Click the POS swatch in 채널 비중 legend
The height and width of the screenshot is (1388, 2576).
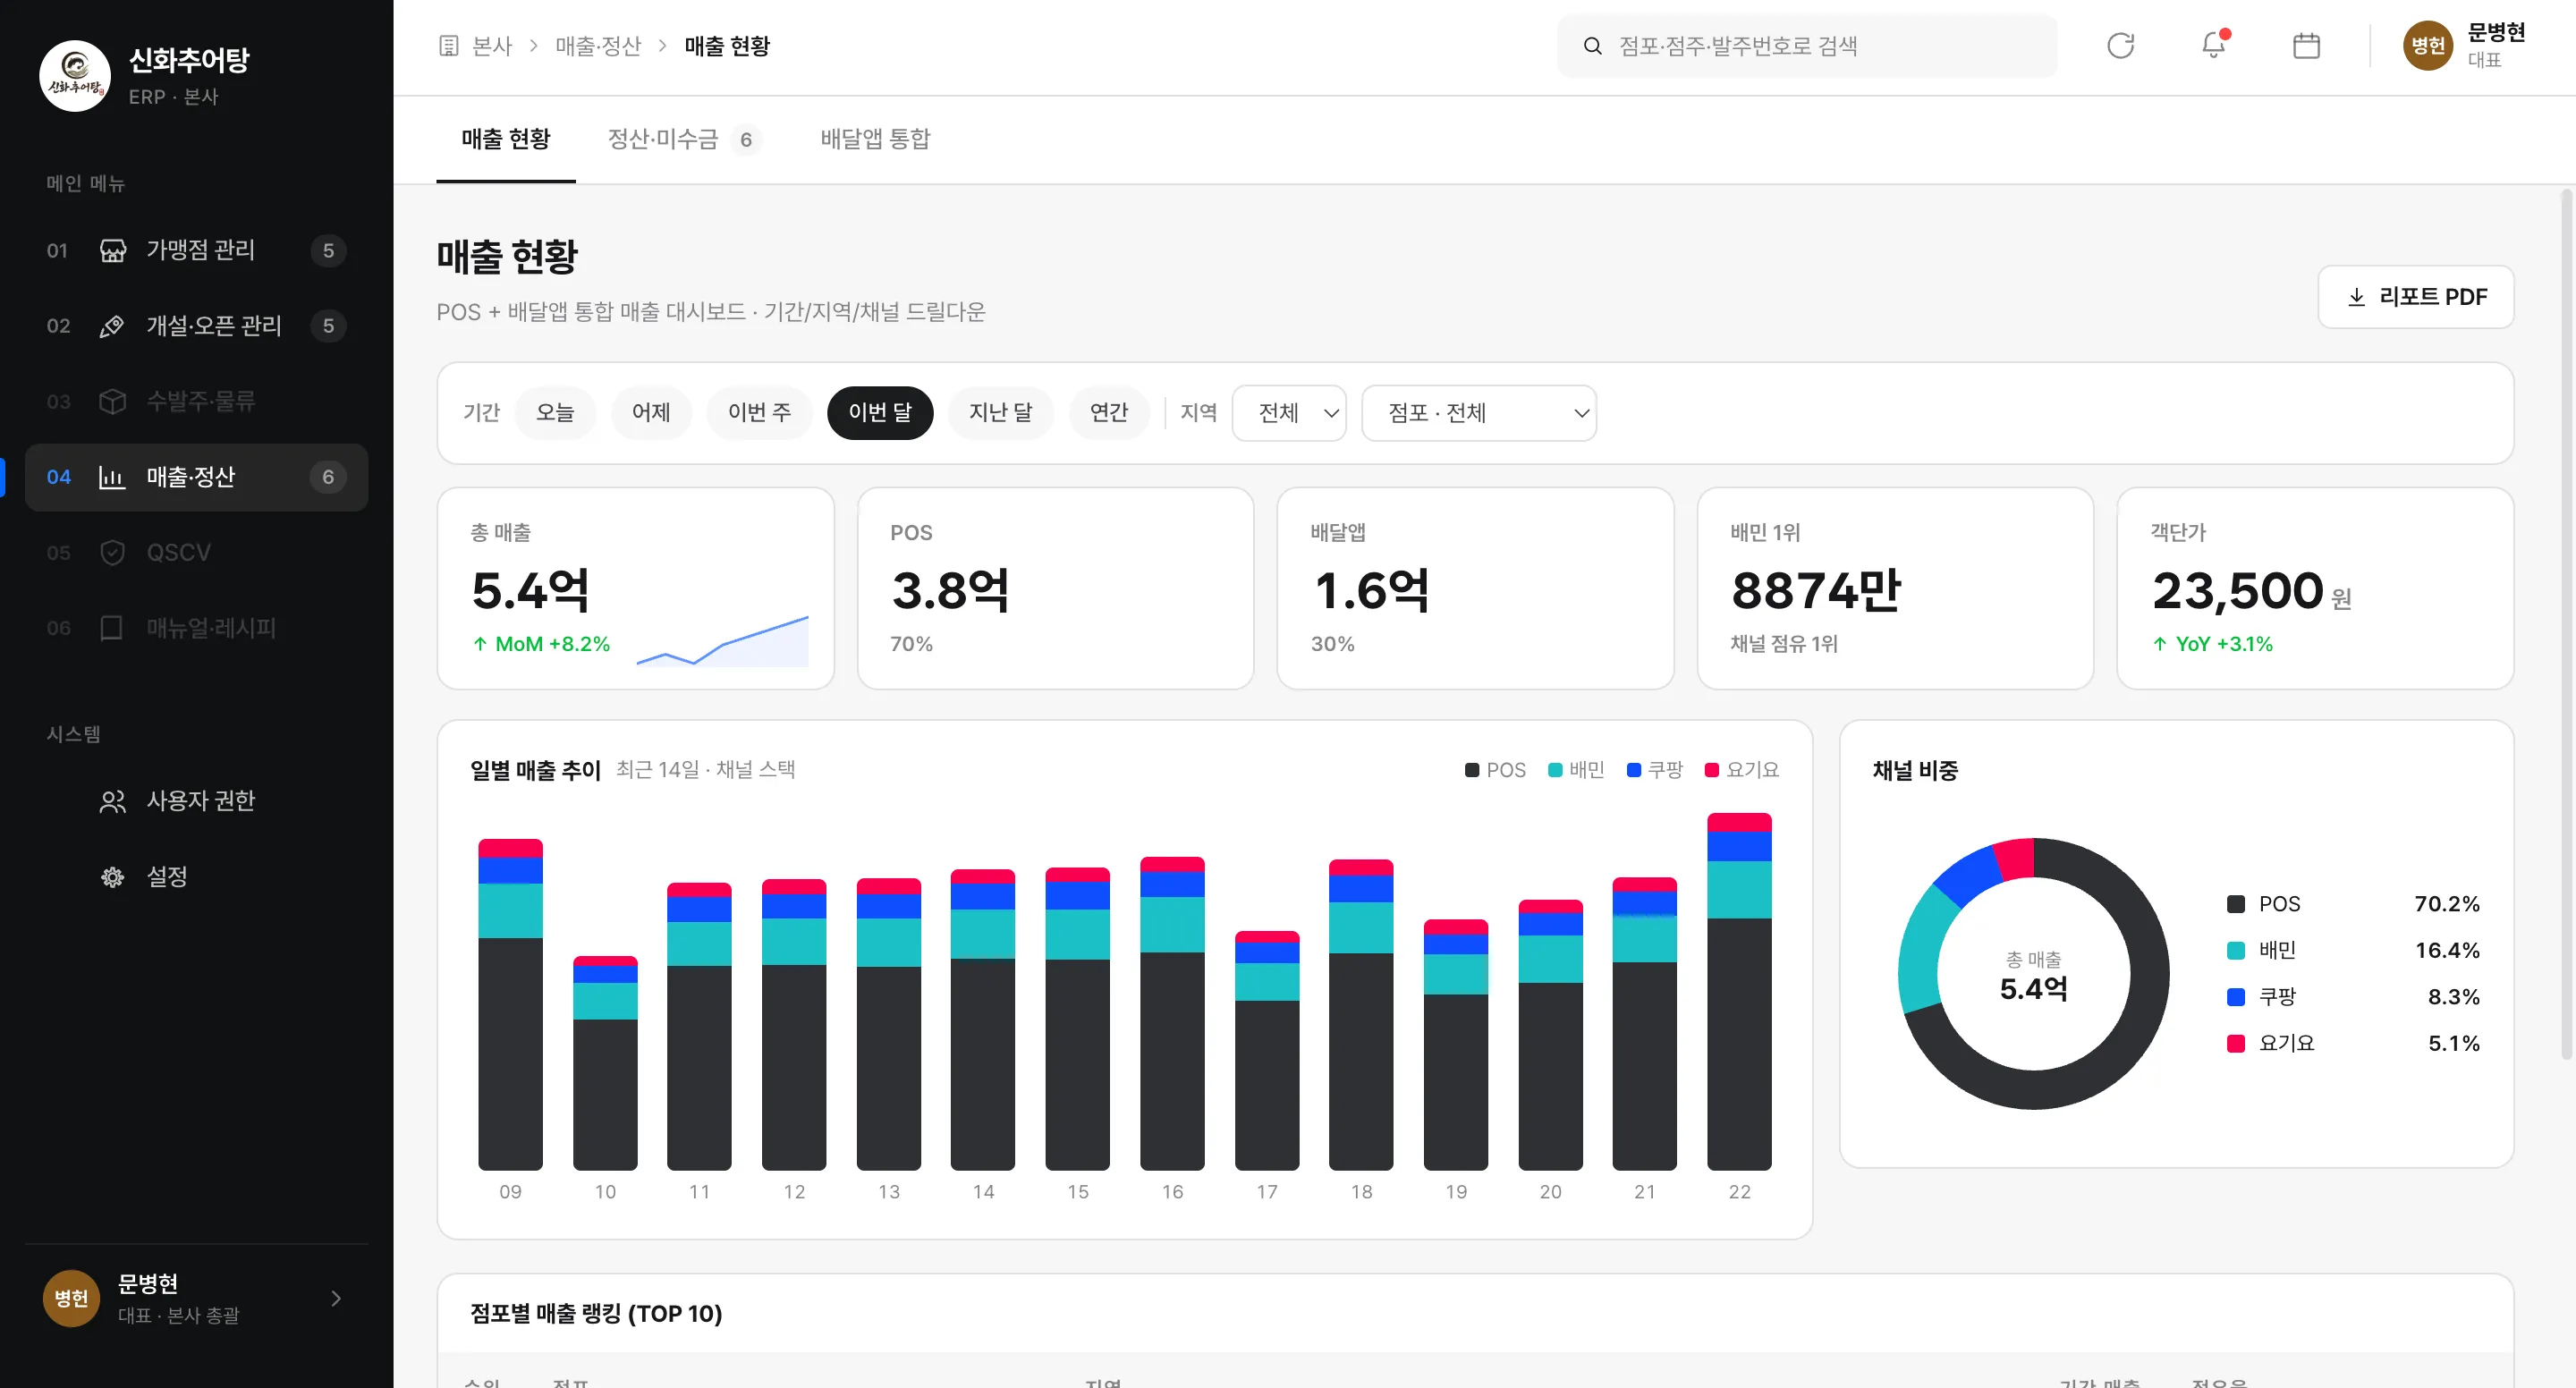click(2236, 904)
